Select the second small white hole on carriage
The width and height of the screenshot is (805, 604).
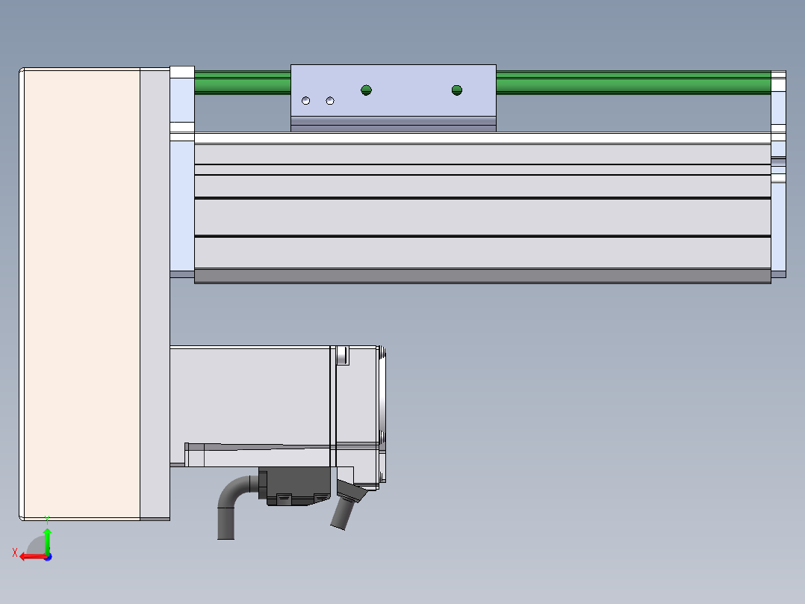pyautogui.click(x=330, y=101)
